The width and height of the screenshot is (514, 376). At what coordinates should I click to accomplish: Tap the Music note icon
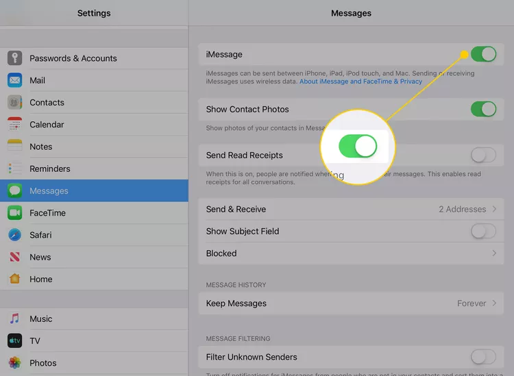point(15,318)
